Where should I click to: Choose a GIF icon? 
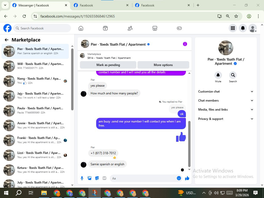[x=104, y=178]
